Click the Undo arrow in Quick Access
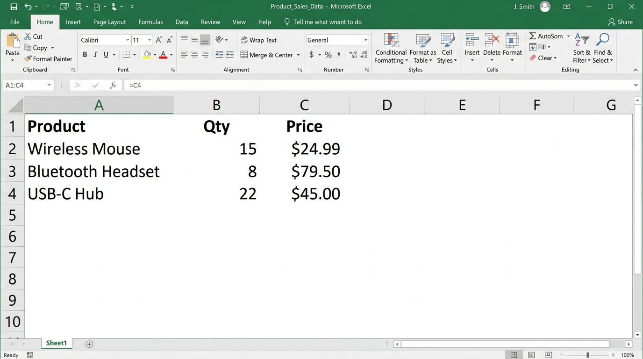 [28, 7]
